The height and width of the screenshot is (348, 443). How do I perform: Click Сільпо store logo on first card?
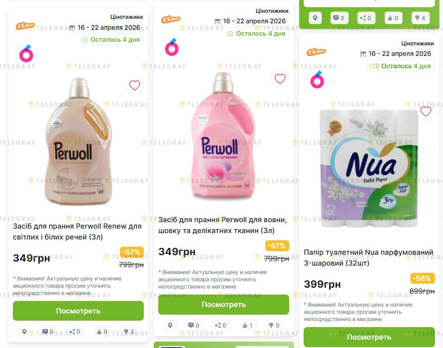[25, 26]
